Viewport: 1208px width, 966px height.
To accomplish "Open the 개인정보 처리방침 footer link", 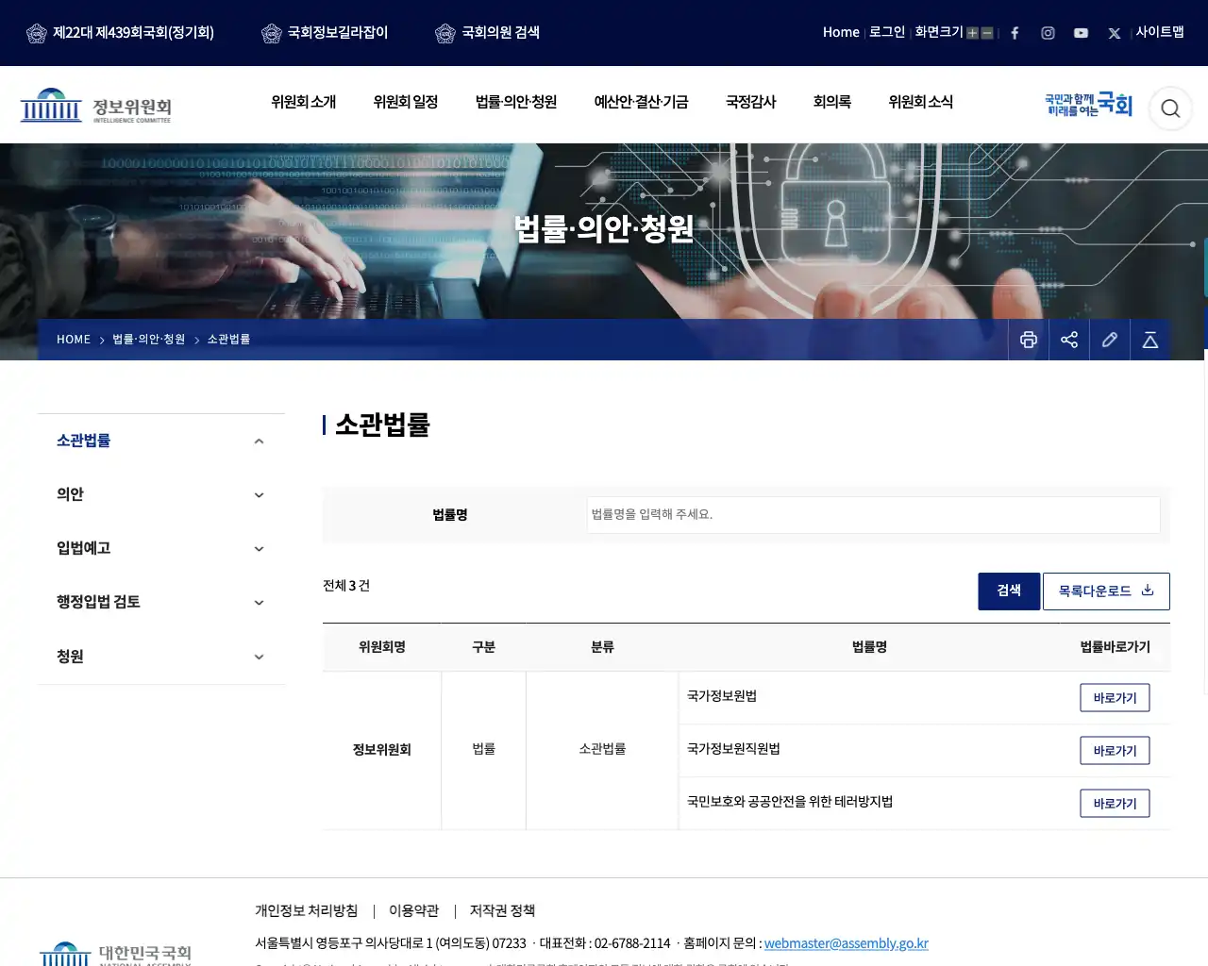I will coord(307,911).
